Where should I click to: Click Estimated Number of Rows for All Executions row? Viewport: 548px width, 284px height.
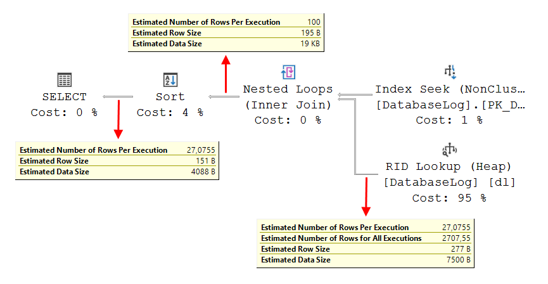click(x=366, y=238)
